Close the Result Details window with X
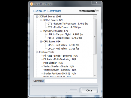Viewport: 131px width, 98px height. [96, 3]
